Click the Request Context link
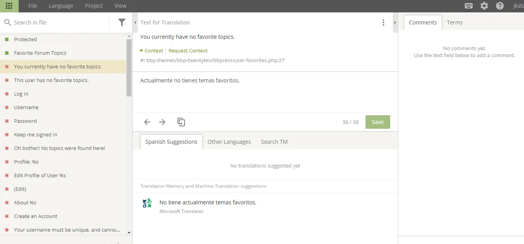Image resolution: width=524 pixels, height=244 pixels. [188, 51]
